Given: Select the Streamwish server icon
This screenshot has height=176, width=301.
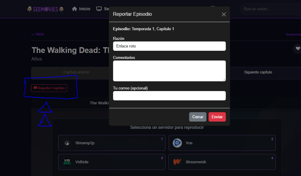Looking at the screenshot, I should [x=177, y=162].
